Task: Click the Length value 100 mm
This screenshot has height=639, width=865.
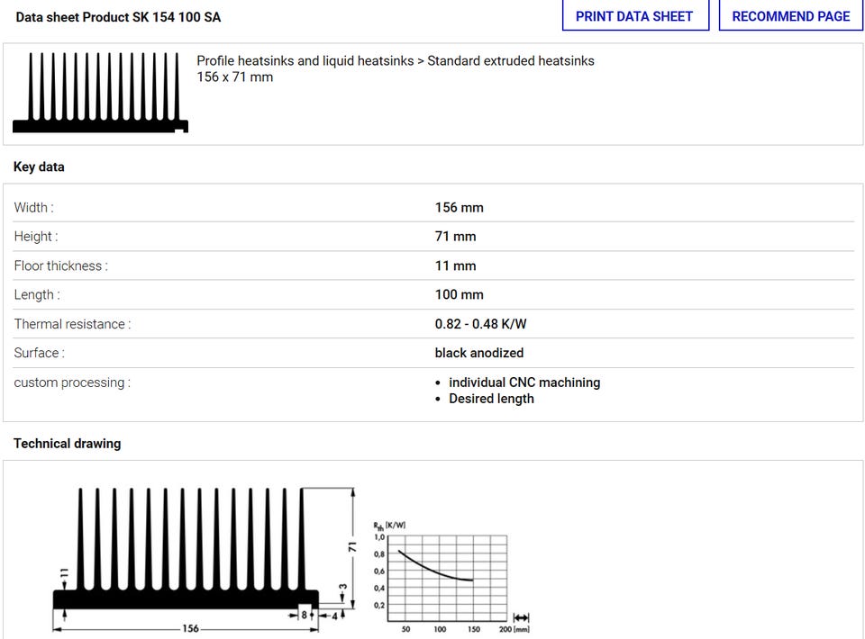Action: point(459,295)
